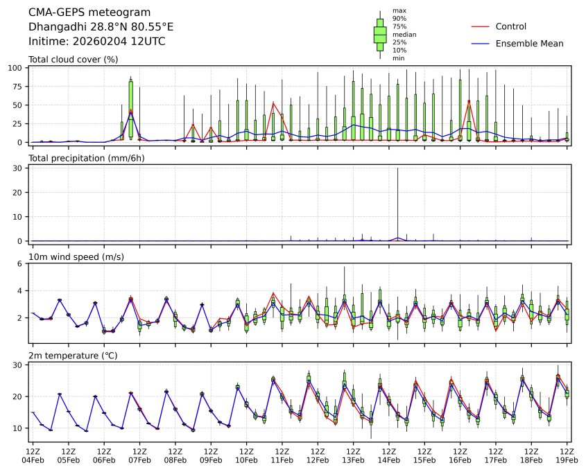Select the "Control" legend label
This screenshot has width=586, height=472.
[510, 26]
